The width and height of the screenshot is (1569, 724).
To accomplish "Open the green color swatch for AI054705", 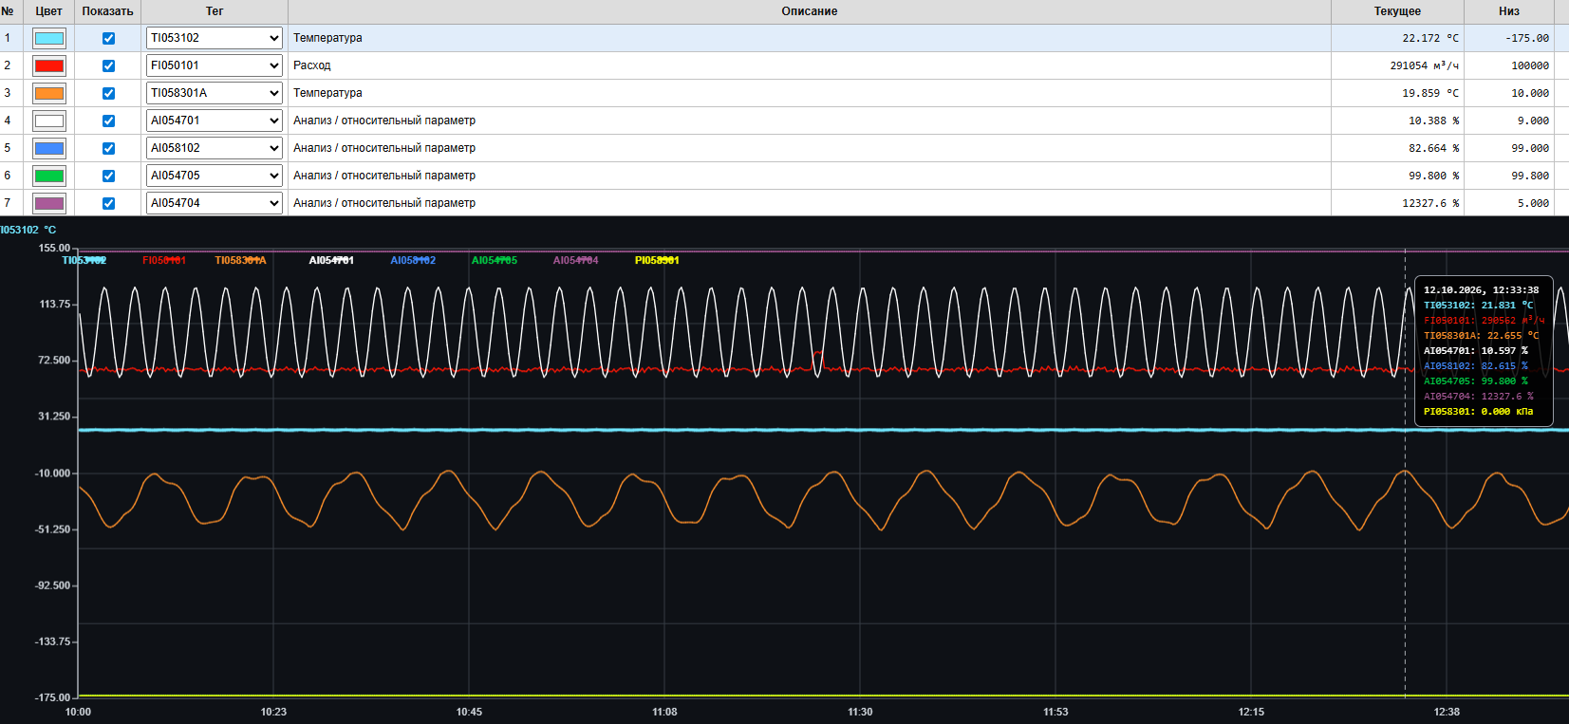I will tap(49, 176).
